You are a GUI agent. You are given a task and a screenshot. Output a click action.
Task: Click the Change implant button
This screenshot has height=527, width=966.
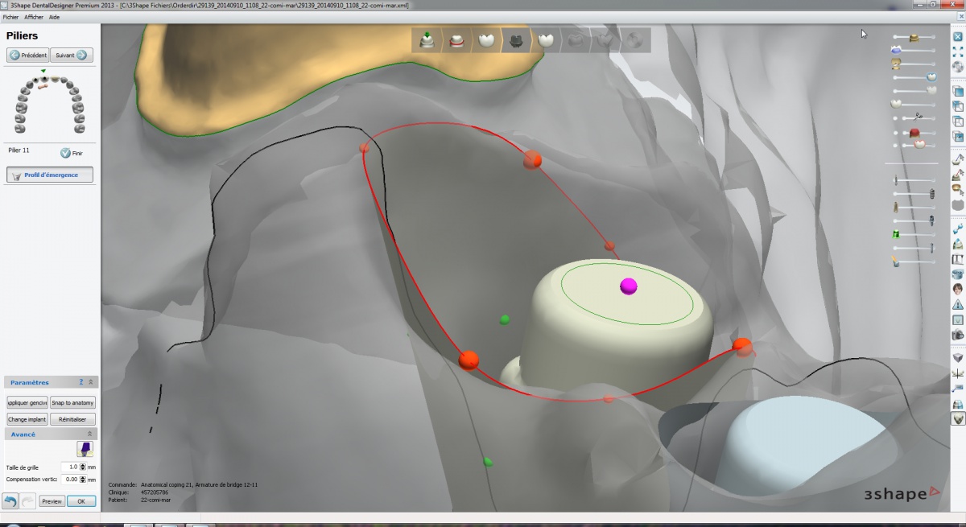click(x=27, y=419)
